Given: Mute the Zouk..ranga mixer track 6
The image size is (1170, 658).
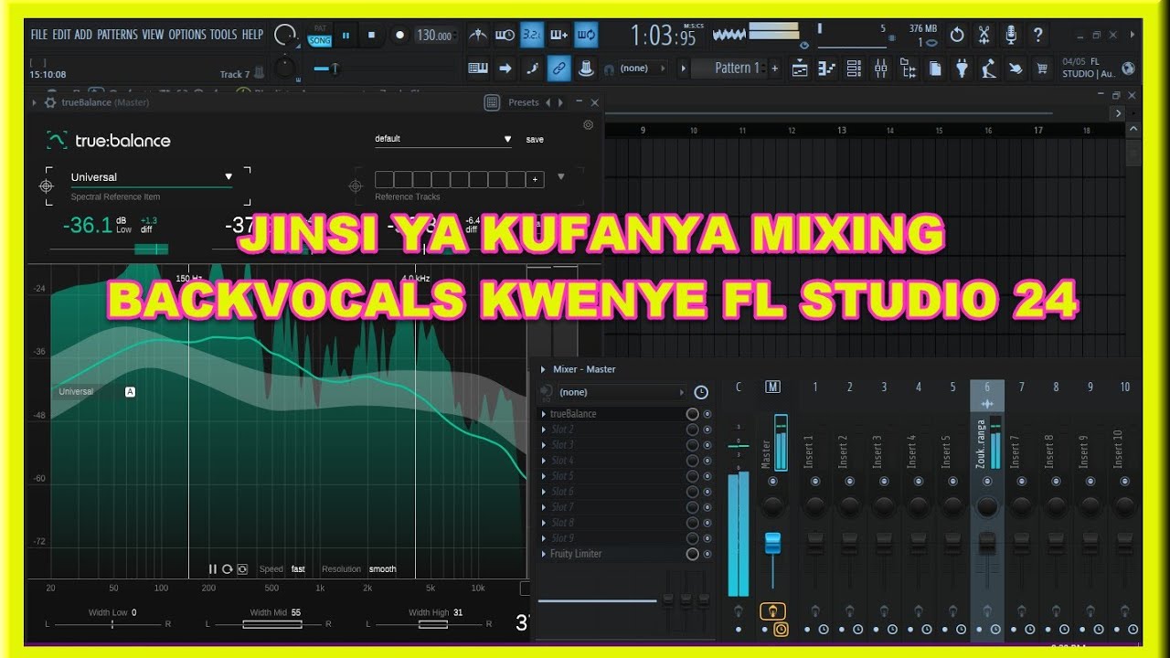Looking at the screenshot, I should (x=986, y=481).
